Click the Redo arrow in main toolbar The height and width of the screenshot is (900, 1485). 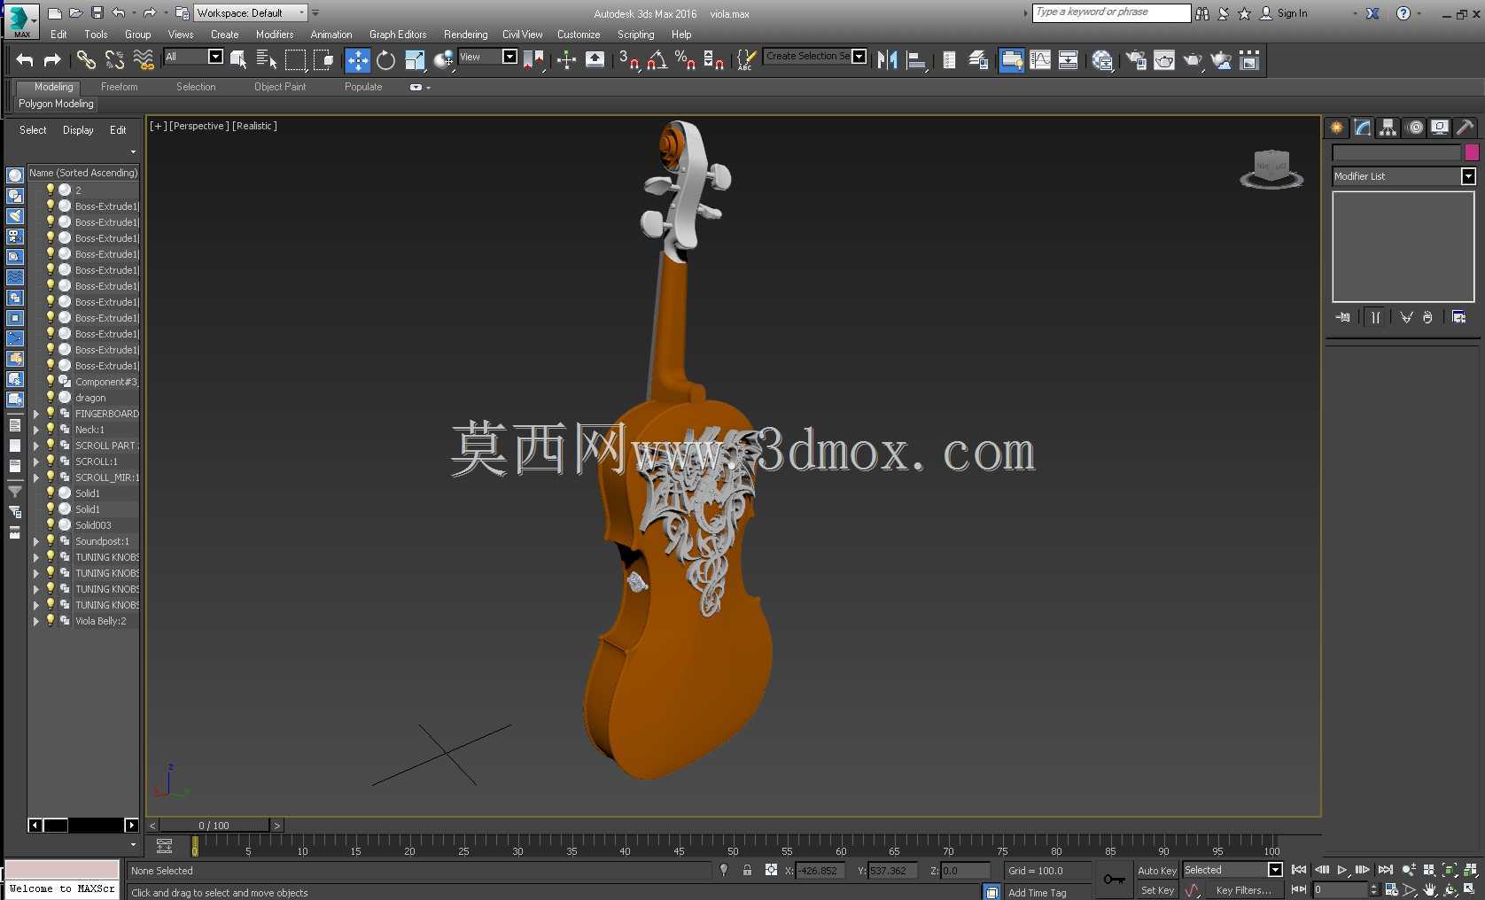point(52,59)
